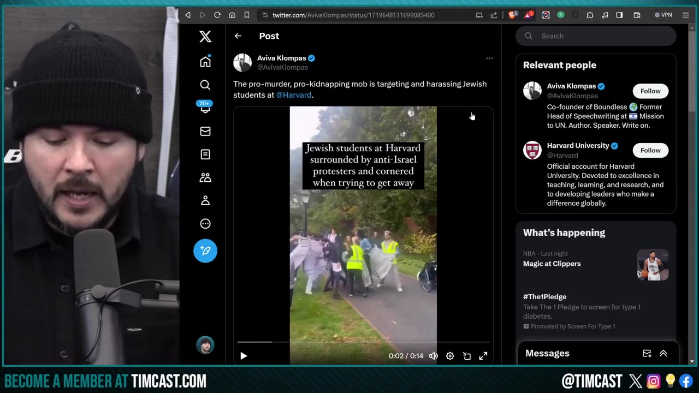Toggle picture-in-picture on the video
The height and width of the screenshot is (393, 699).
click(467, 356)
